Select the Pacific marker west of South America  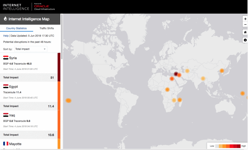pyautogui.click(x=68, y=101)
